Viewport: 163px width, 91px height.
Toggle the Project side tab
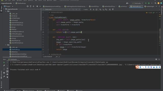pos(1,9)
